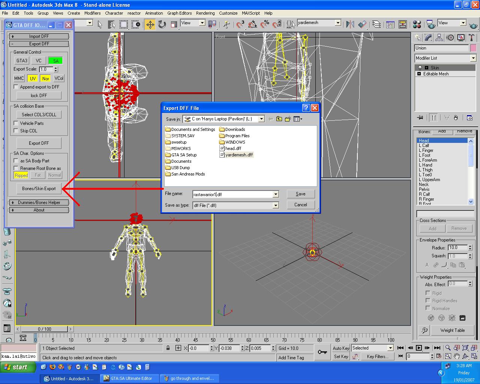Select the Move tool in the main toolbar
This screenshot has height=384, width=480.
[x=150, y=25]
